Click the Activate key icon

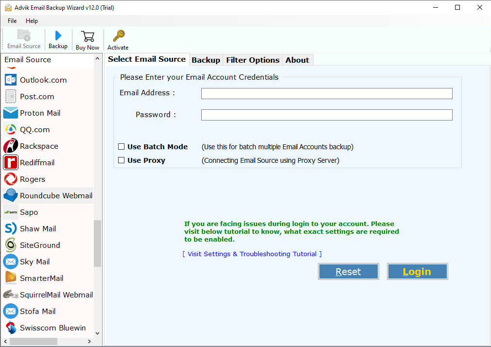tap(119, 36)
